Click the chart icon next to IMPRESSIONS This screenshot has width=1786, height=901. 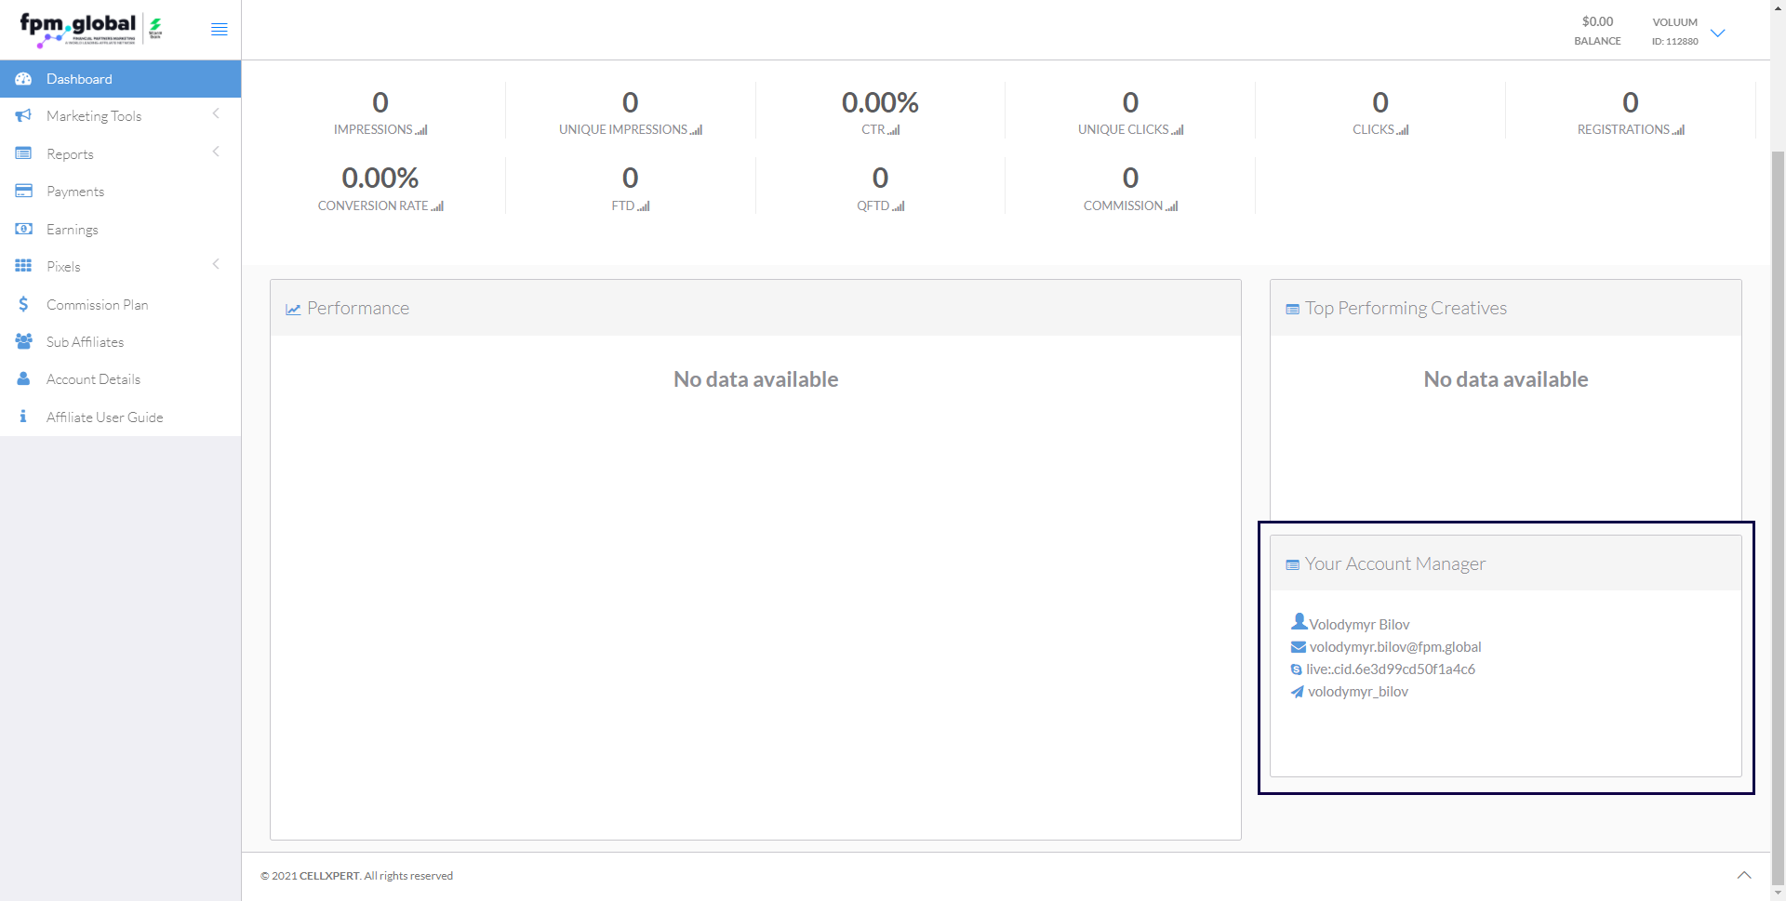421,130
